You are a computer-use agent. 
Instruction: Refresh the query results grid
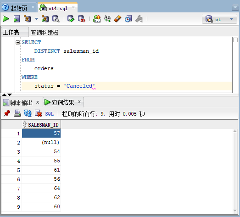click(28, 113)
